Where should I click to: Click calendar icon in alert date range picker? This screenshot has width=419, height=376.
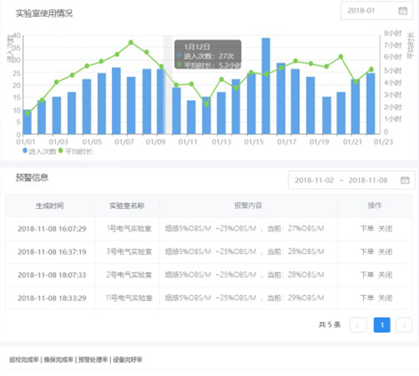click(x=404, y=180)
